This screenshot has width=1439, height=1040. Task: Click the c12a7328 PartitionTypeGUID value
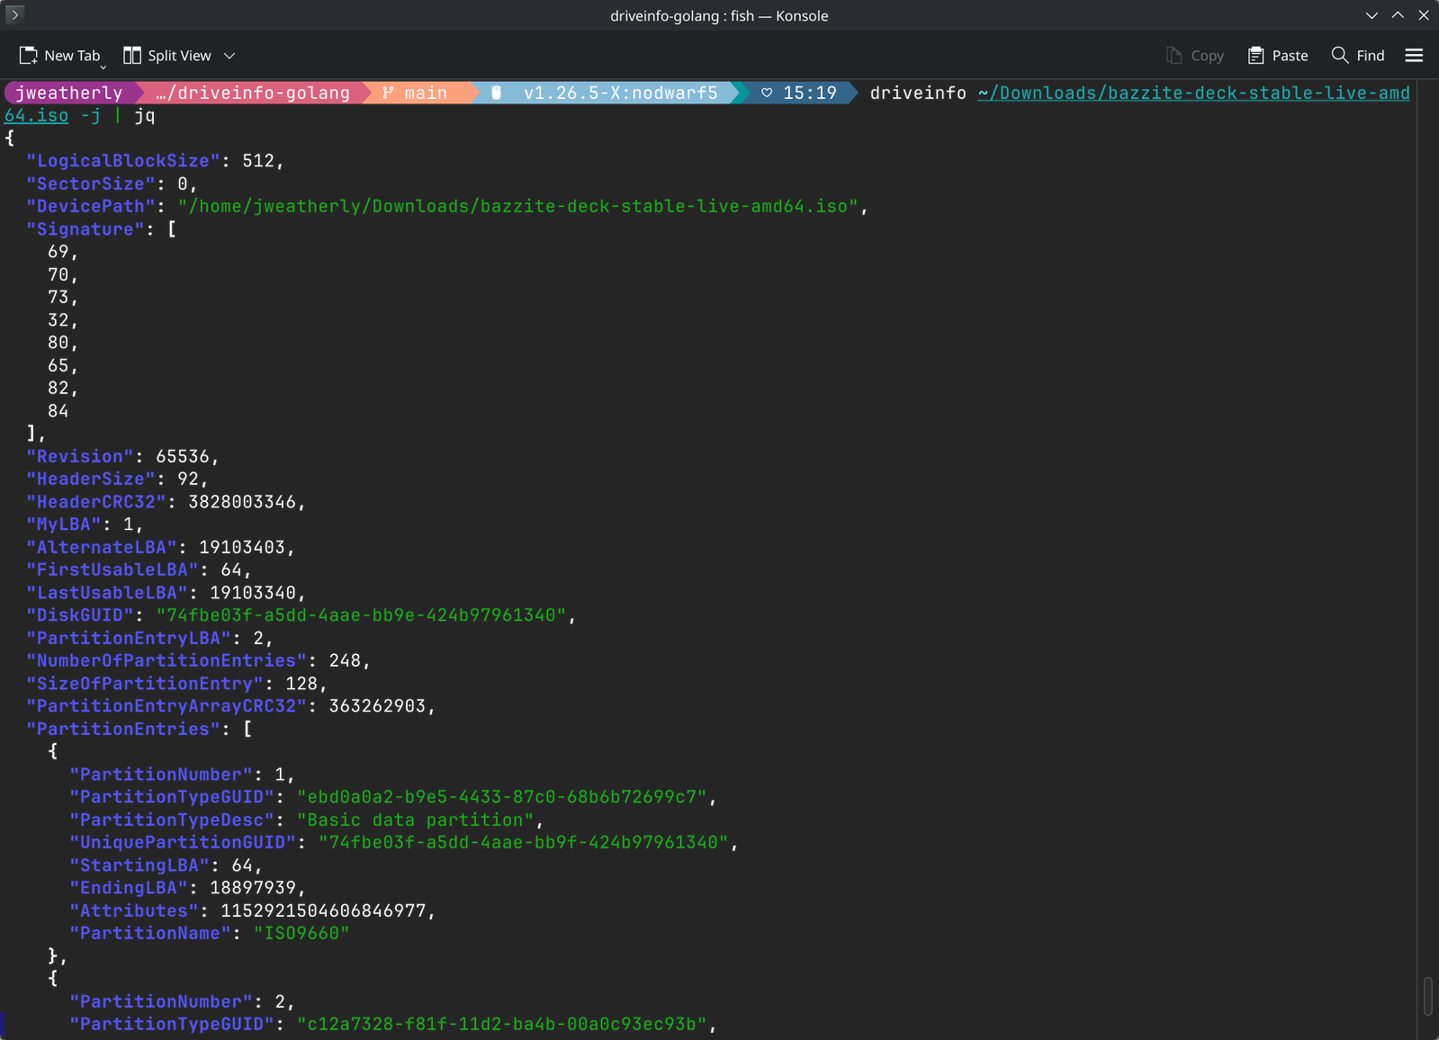point(502,1024)
